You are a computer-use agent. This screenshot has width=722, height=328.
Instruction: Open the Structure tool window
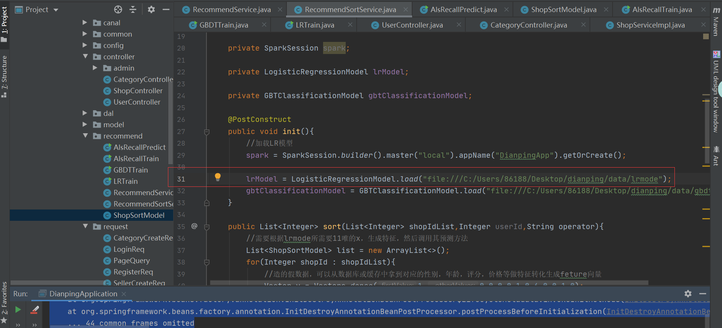4,76
